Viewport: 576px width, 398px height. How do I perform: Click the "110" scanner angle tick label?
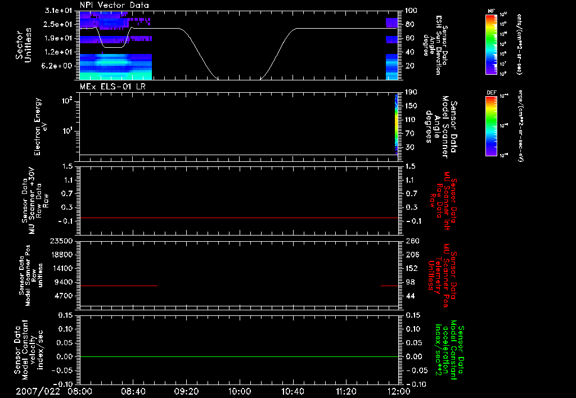(411, 120)
